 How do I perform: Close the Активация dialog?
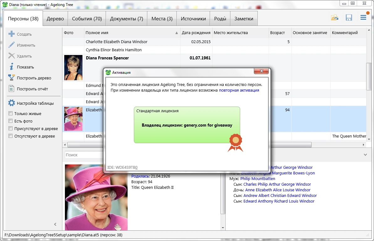coord(261,71)
